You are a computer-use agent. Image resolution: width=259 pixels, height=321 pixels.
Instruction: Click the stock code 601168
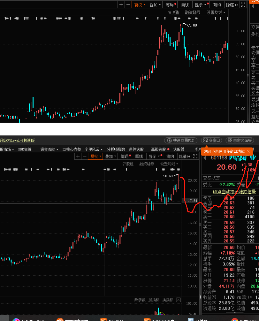point(219,158)
